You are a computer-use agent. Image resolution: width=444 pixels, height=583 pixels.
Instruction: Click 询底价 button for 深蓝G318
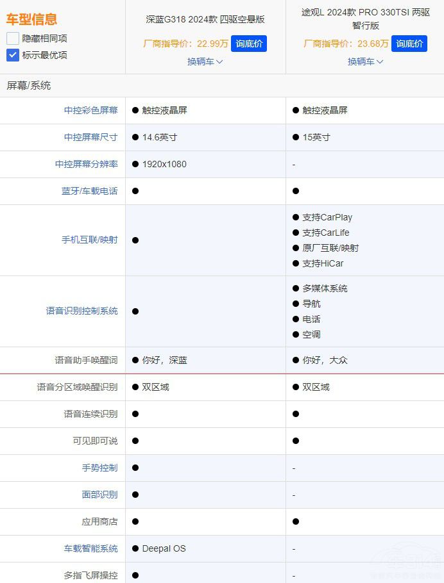pyautogui.click(x=248, y=44)
